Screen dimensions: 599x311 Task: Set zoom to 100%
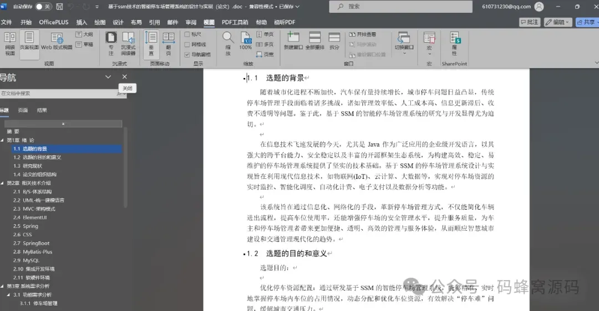245,41
